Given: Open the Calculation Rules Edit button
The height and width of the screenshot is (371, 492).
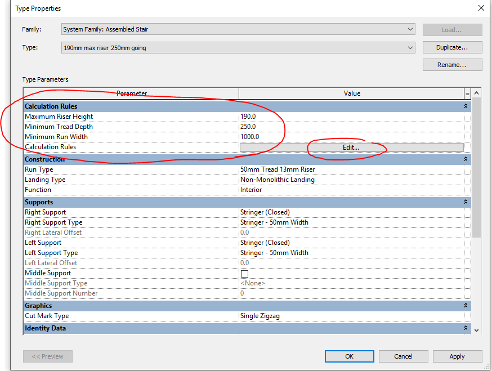Looking at the screenshot, I should [351, 147].
